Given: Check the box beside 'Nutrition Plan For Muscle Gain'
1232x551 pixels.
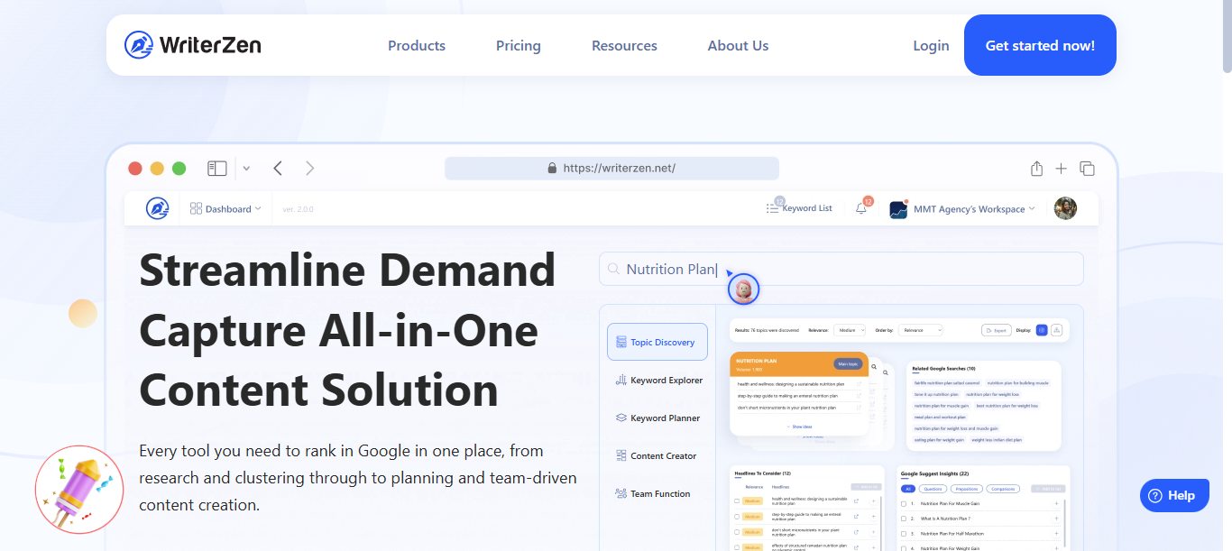Looking at the screenshot, I should coord(904,504).
